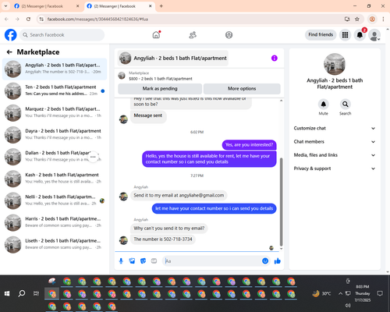Click the message with angyliahe@gmail.com

(x=179, y=195)
